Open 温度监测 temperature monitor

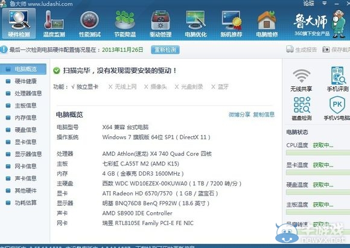(54, 24)
